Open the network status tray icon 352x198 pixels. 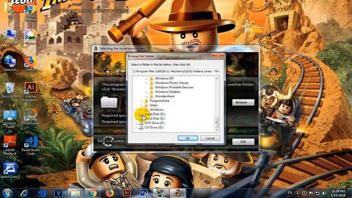[318, 193]
